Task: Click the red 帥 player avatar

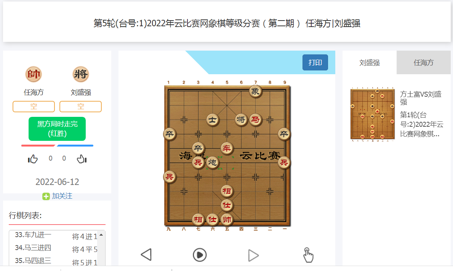Action: point(34,74)
